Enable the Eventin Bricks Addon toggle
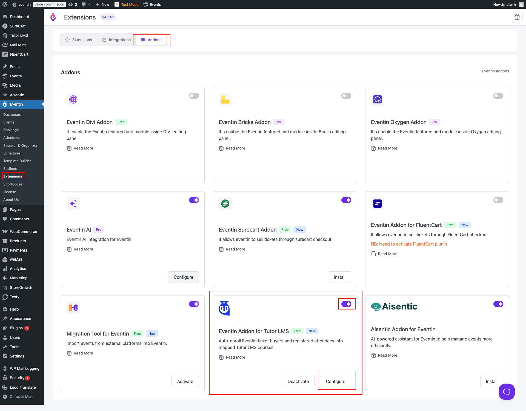The height and width of the screenshot is (411, 526). coord(346,96)
